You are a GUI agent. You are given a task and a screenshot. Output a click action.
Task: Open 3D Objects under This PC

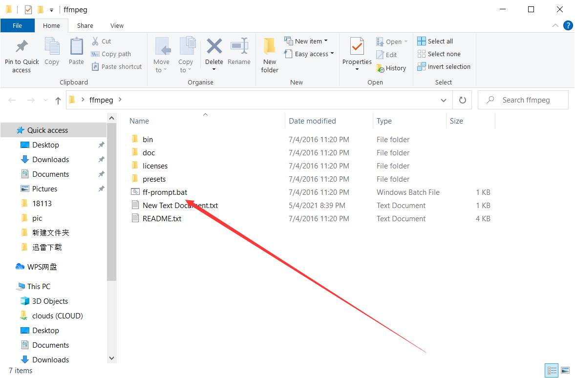point(50,301)
